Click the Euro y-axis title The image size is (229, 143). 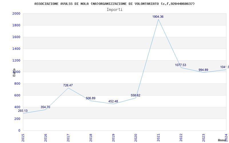click(x=14, y=72)
